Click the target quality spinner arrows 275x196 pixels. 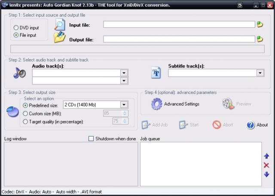125,121
